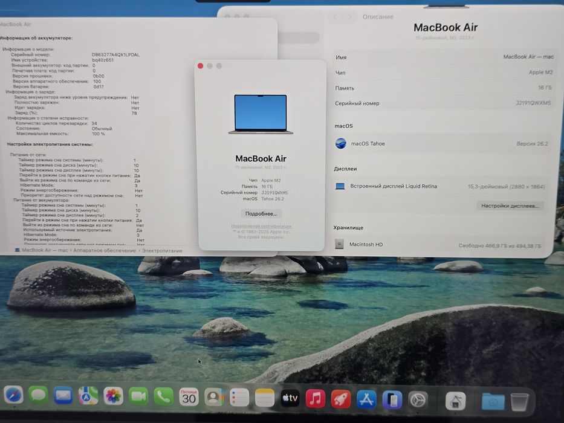Screen dimensions: 564x423
Task: Close the About This Mac window
Action: [200, 66]
